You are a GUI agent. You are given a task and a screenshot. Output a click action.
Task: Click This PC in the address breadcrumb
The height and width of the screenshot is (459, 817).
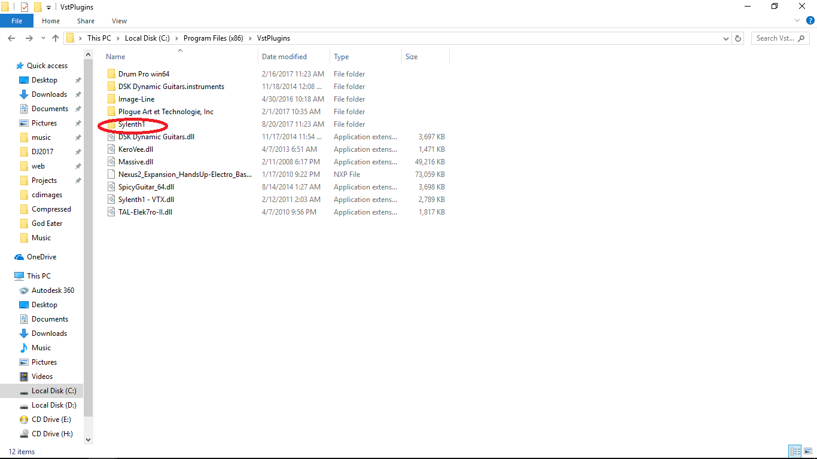point(99,38)
